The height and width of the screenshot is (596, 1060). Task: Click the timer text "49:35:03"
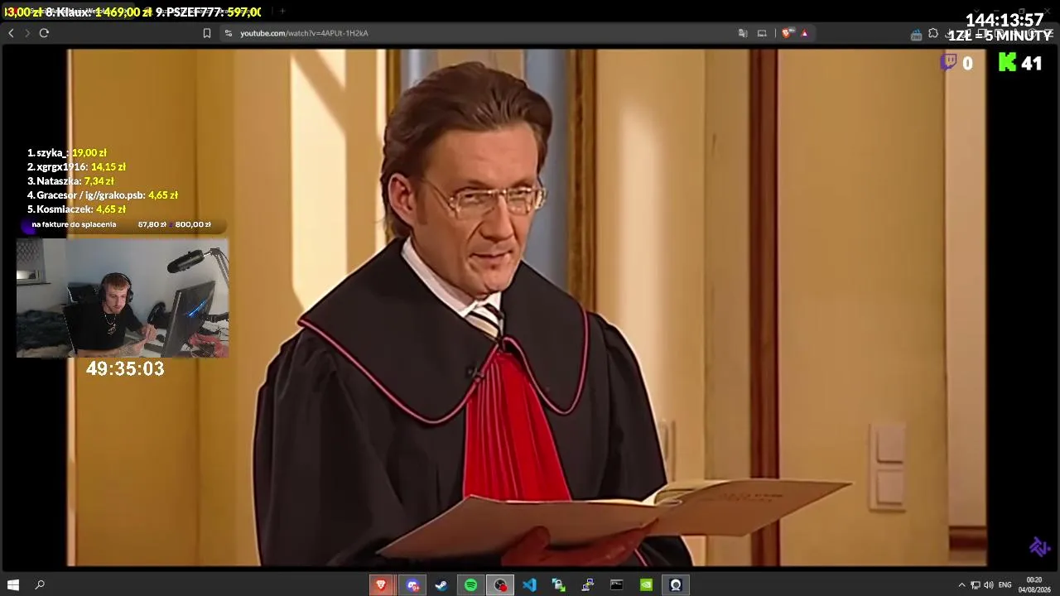click(x=125, y=369)
